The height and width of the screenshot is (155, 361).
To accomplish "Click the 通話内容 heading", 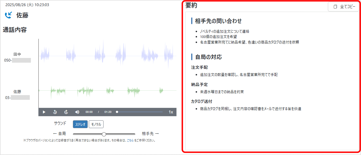I will tap(15, 30).
